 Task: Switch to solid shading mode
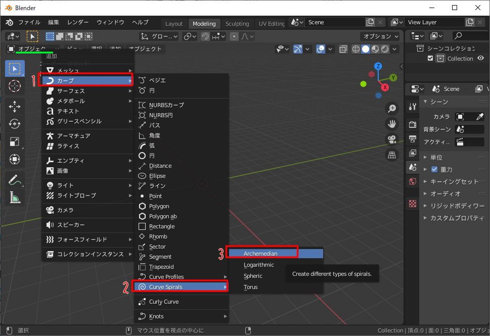coord(365,49)
